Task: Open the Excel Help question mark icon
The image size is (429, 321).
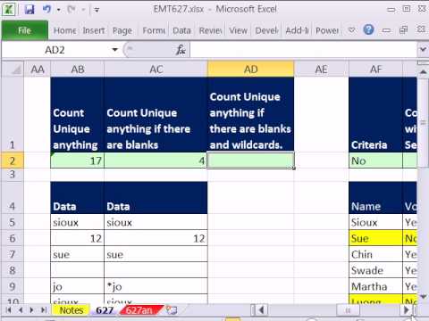Action: (368, 29)
